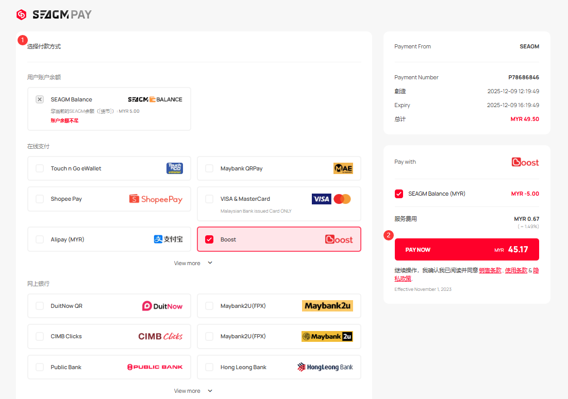Uncheck the Boost payment checkbox
Screen dimensions: 568x399
(x=209, y=239)
